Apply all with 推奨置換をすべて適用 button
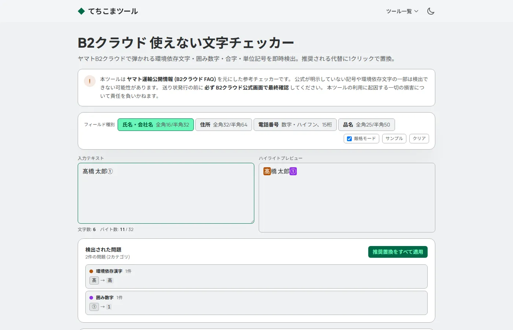 [398, 252]
